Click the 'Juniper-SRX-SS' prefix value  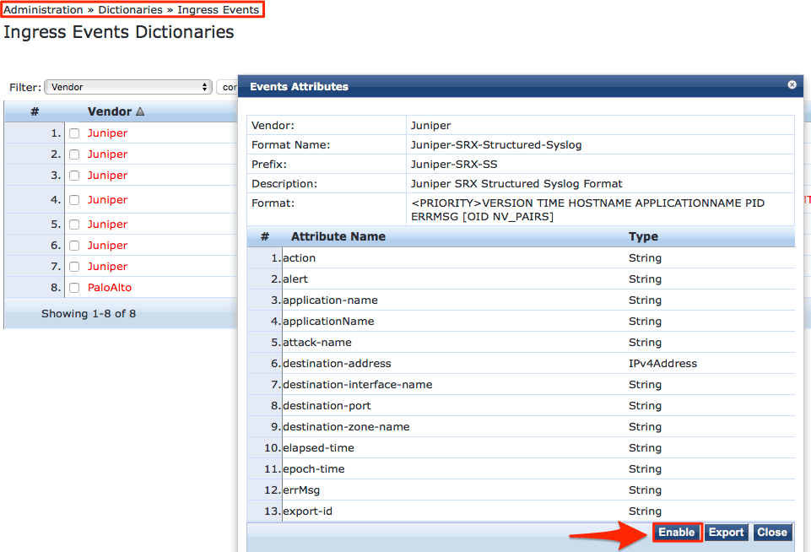[x=454, y=165]
